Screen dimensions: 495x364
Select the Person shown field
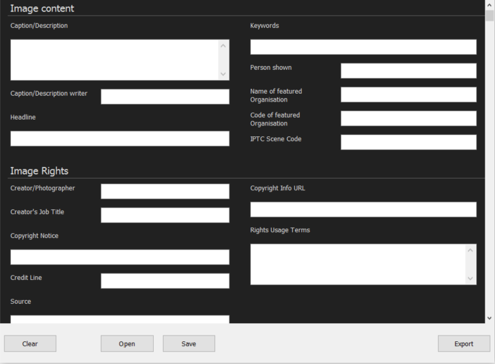point(408,71)
